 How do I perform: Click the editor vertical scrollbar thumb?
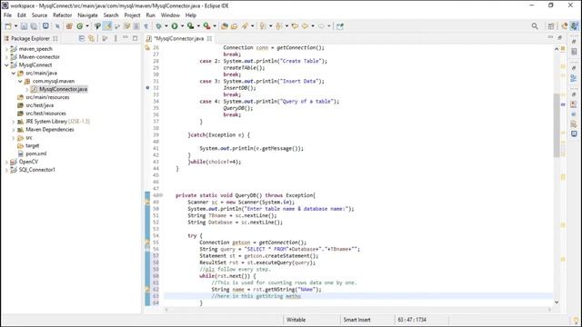point(557,125)
